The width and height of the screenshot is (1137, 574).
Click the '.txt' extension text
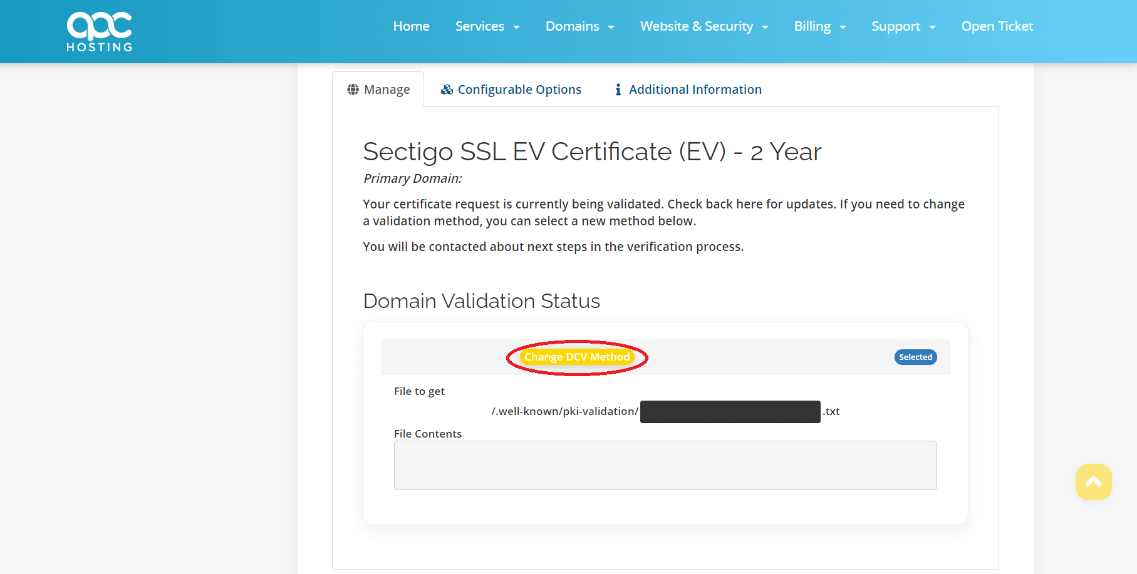tap(831, 411)
